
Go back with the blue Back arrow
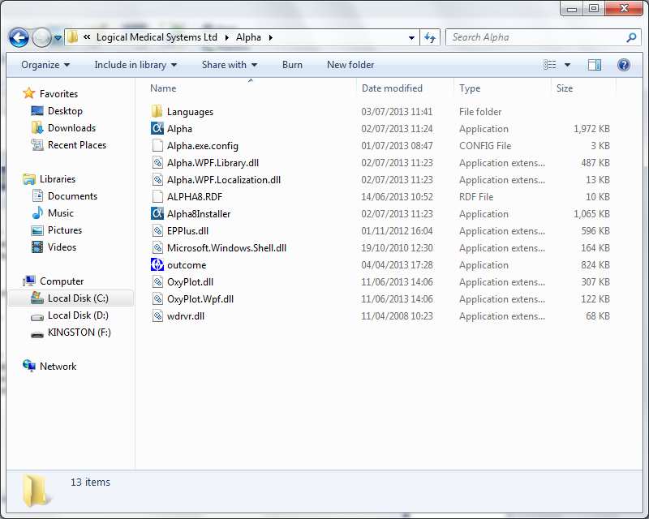coord(19,37)
